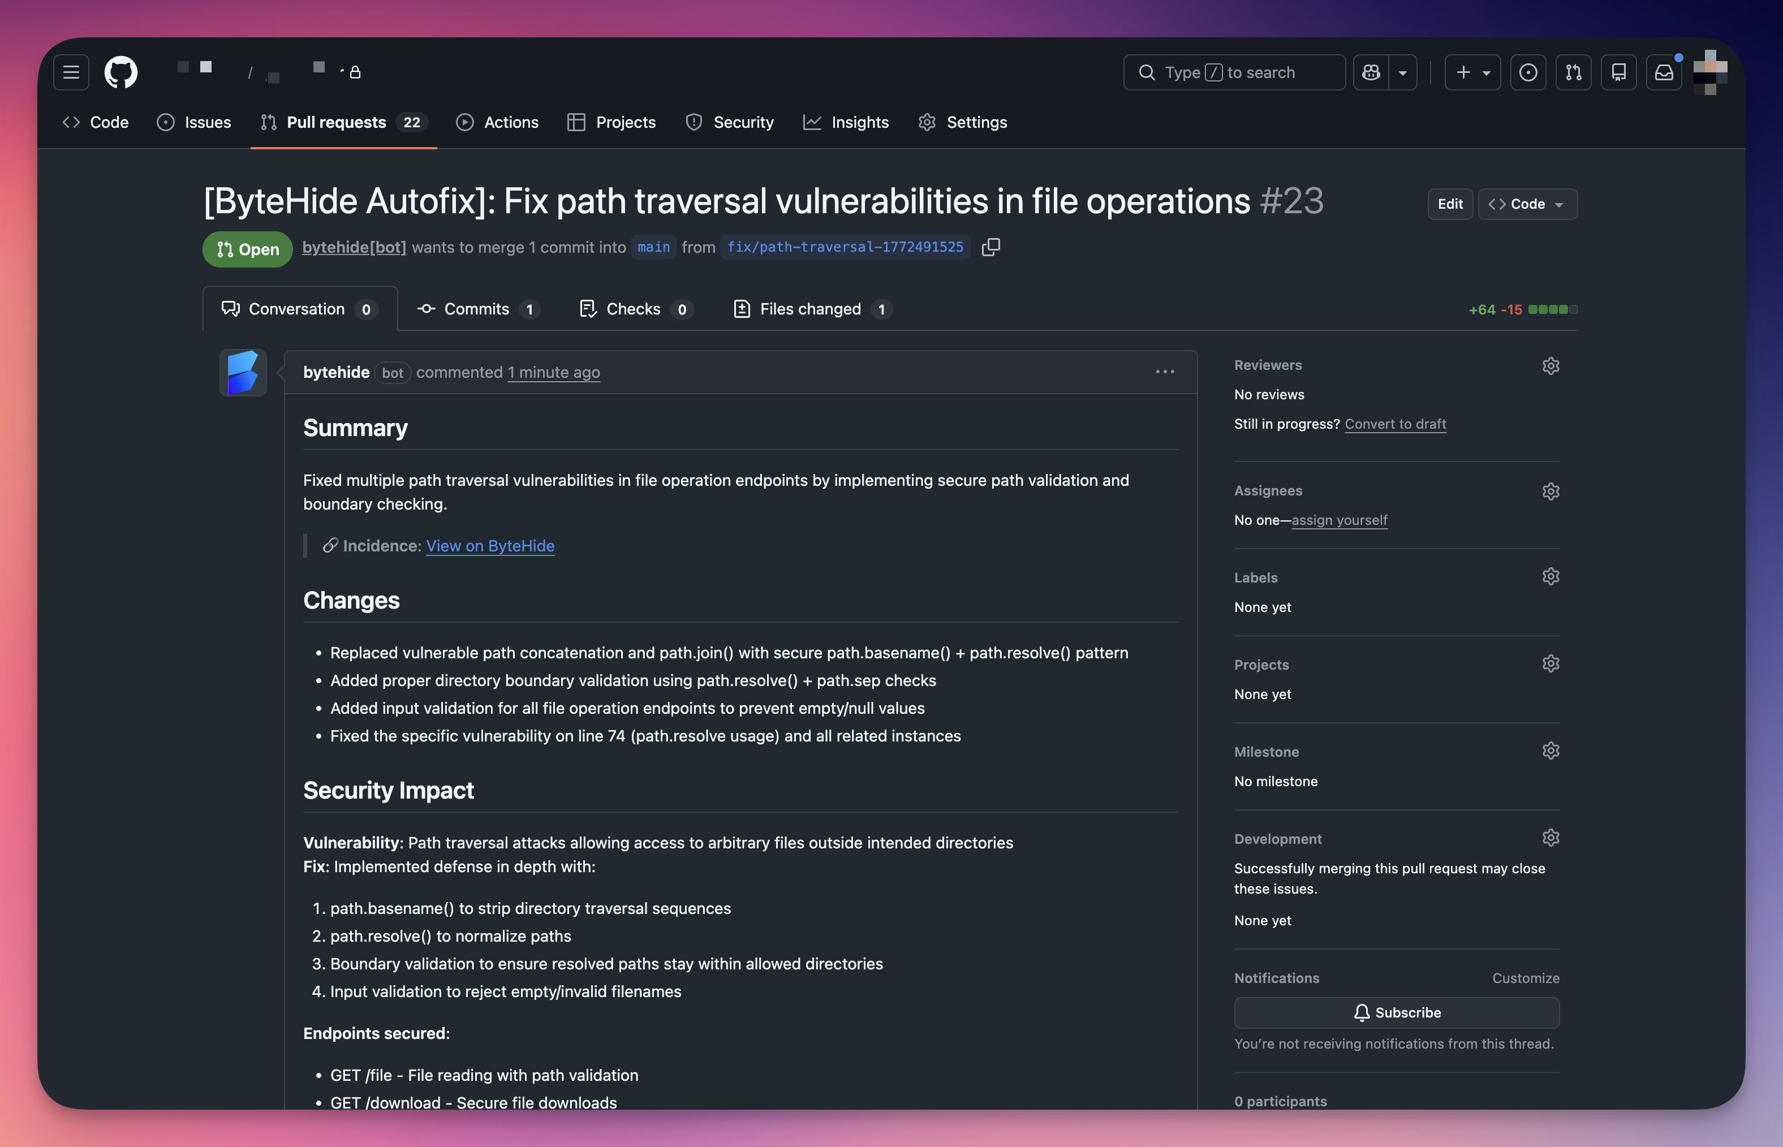
Task: Open your pull requests icon in the header
Action: (x=1574, y=72)
